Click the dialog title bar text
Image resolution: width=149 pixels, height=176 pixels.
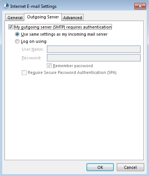(33, 6)
